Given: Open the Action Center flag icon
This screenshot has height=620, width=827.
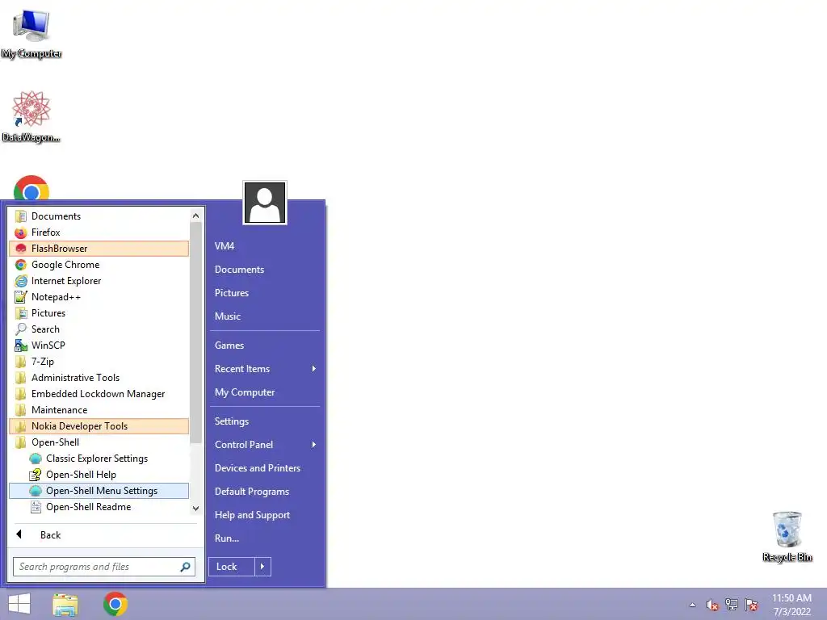Looking at the screenshot, I should (x=751, y=605).
